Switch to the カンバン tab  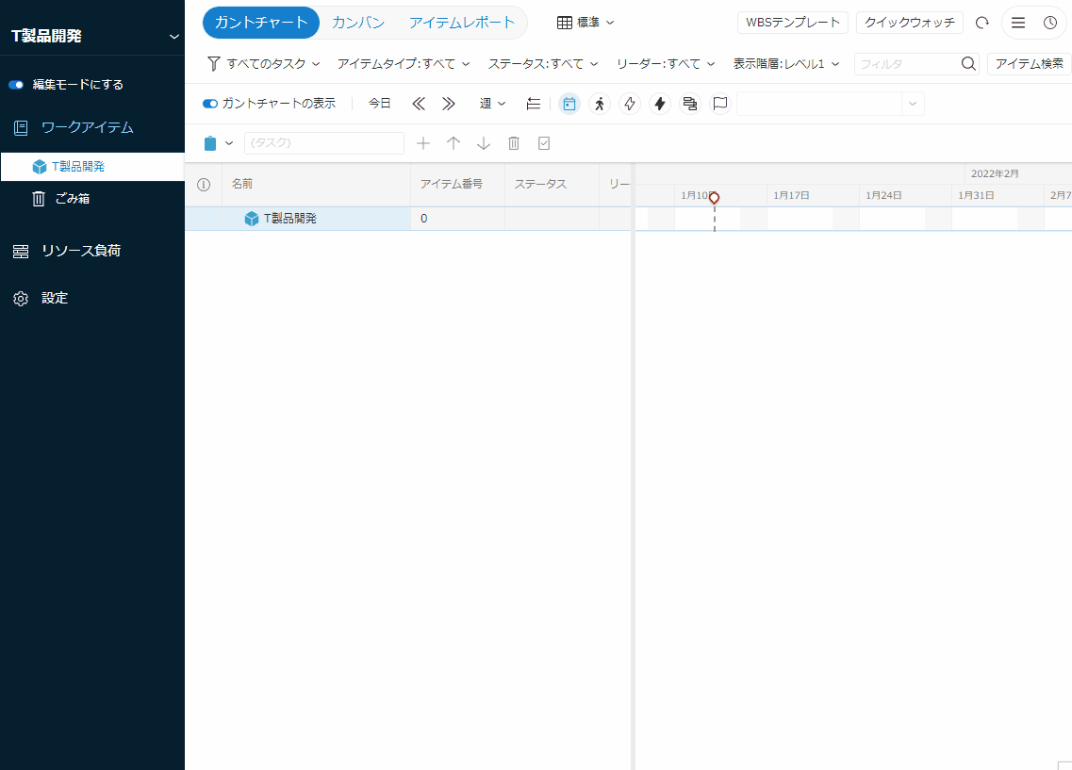click(x=358, y=23)
